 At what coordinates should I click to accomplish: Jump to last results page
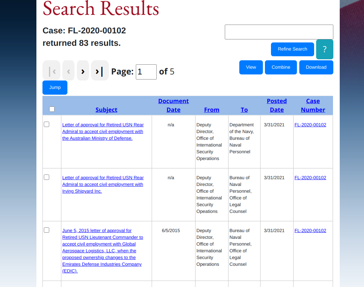100,70
